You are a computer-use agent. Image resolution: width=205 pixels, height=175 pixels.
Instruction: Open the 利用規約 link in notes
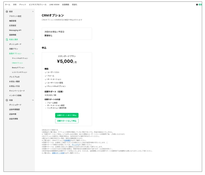[67, 140]
